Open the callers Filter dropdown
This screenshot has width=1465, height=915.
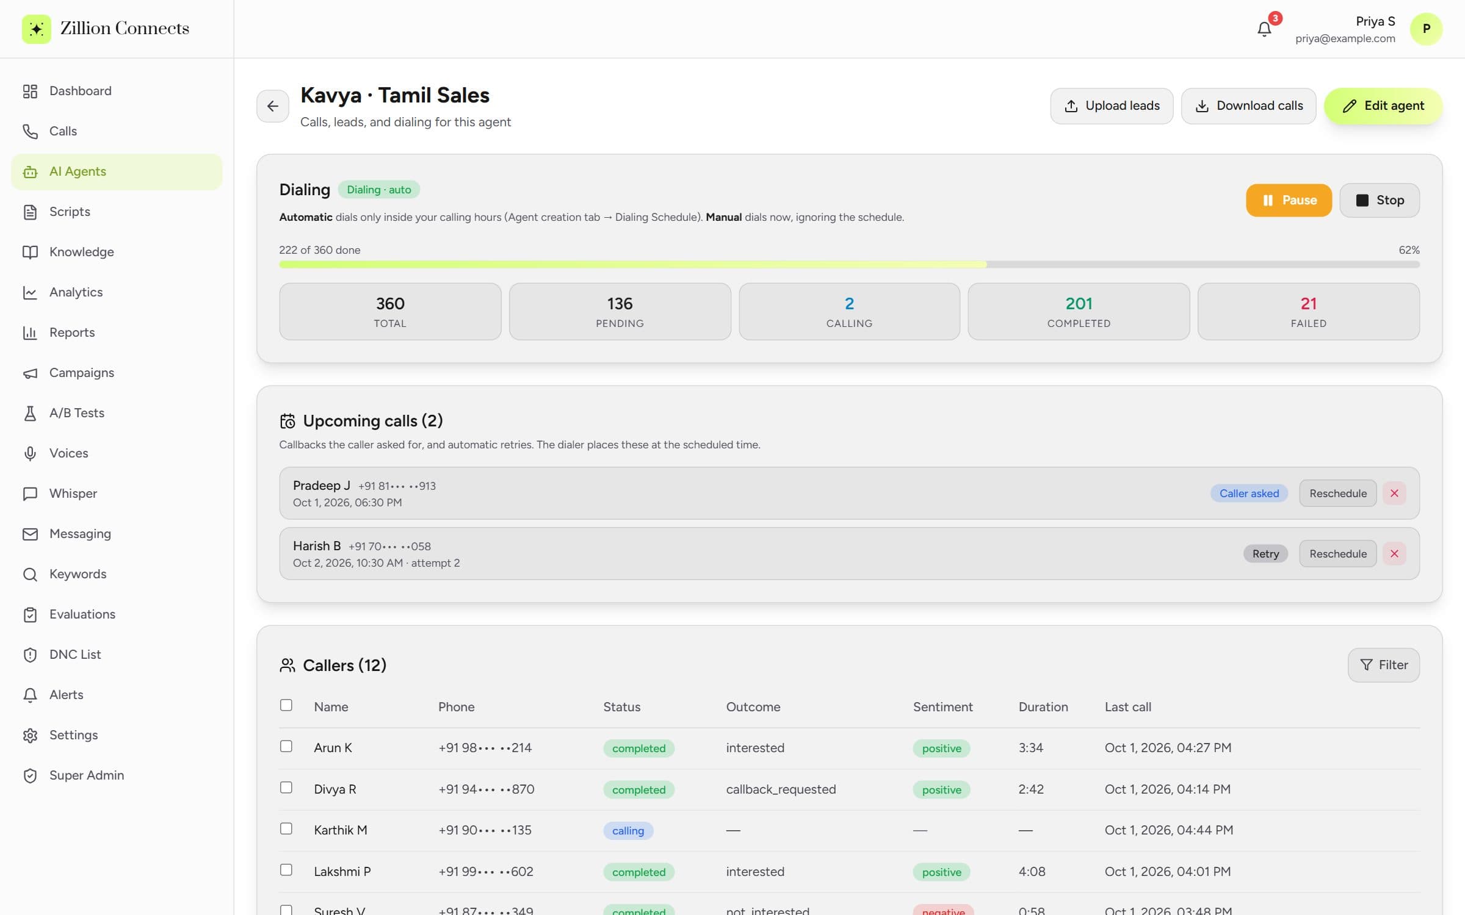point(1383,665)
